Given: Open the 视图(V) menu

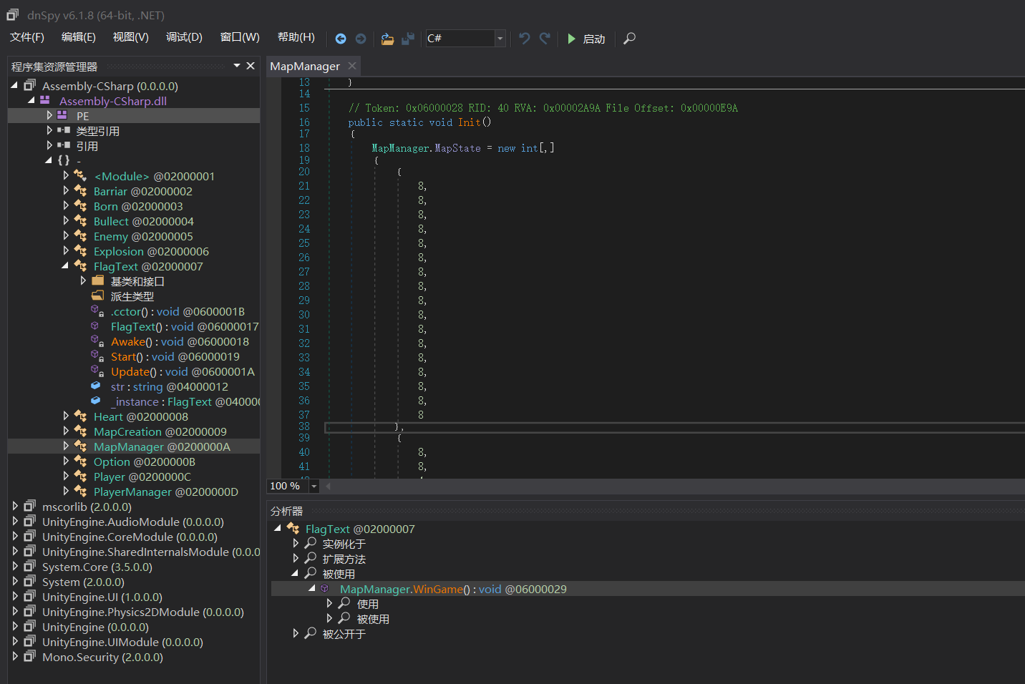Looking at the screenshot, I should pyautogui.click(x=131, y=37).
